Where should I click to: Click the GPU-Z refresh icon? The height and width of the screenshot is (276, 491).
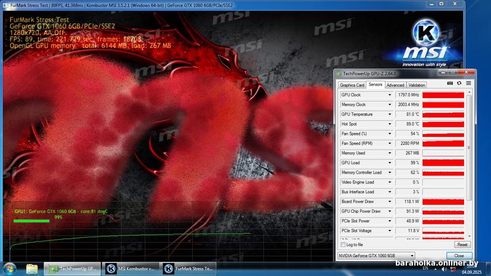coord(458,83)
